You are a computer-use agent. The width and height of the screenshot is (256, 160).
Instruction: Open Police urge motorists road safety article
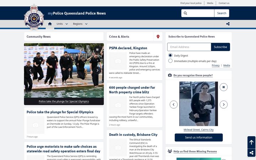63,149
